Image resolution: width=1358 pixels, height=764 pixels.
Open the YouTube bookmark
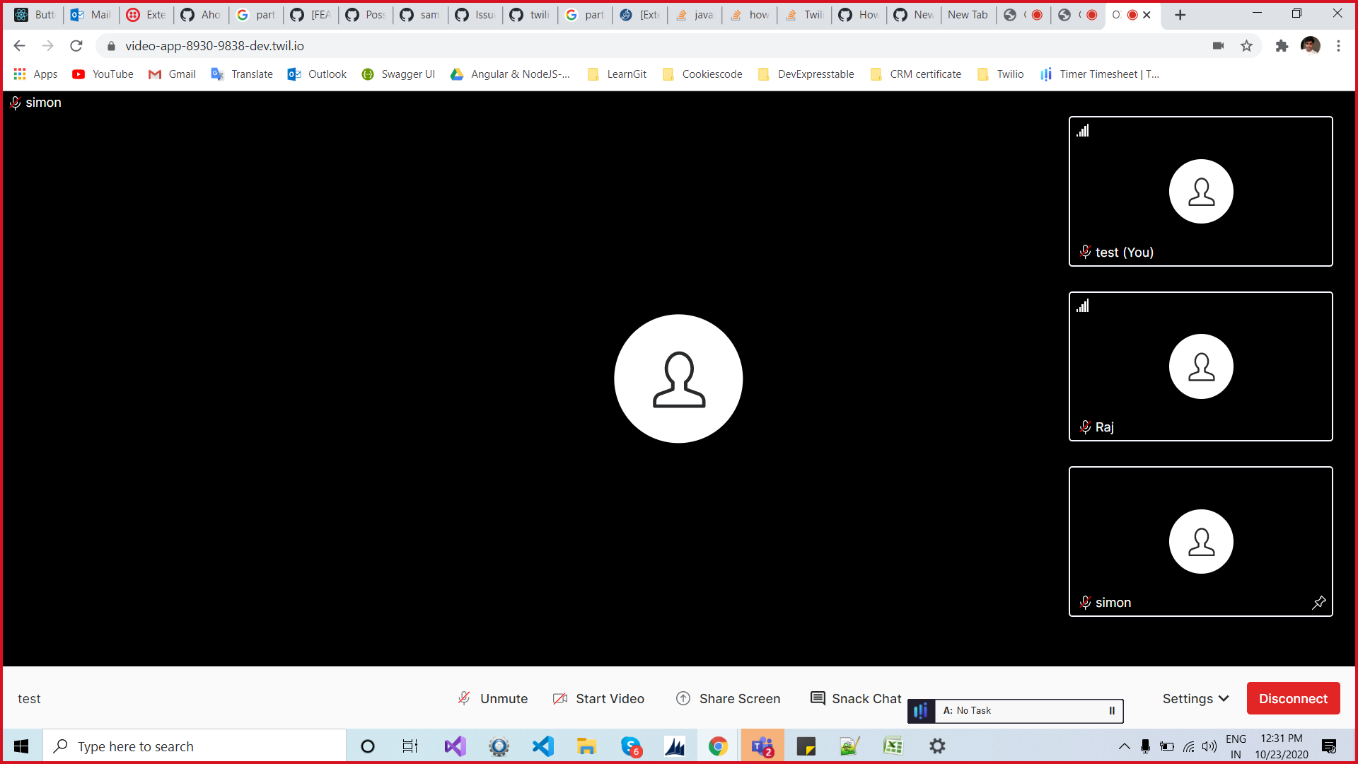(x=102, y=74)
